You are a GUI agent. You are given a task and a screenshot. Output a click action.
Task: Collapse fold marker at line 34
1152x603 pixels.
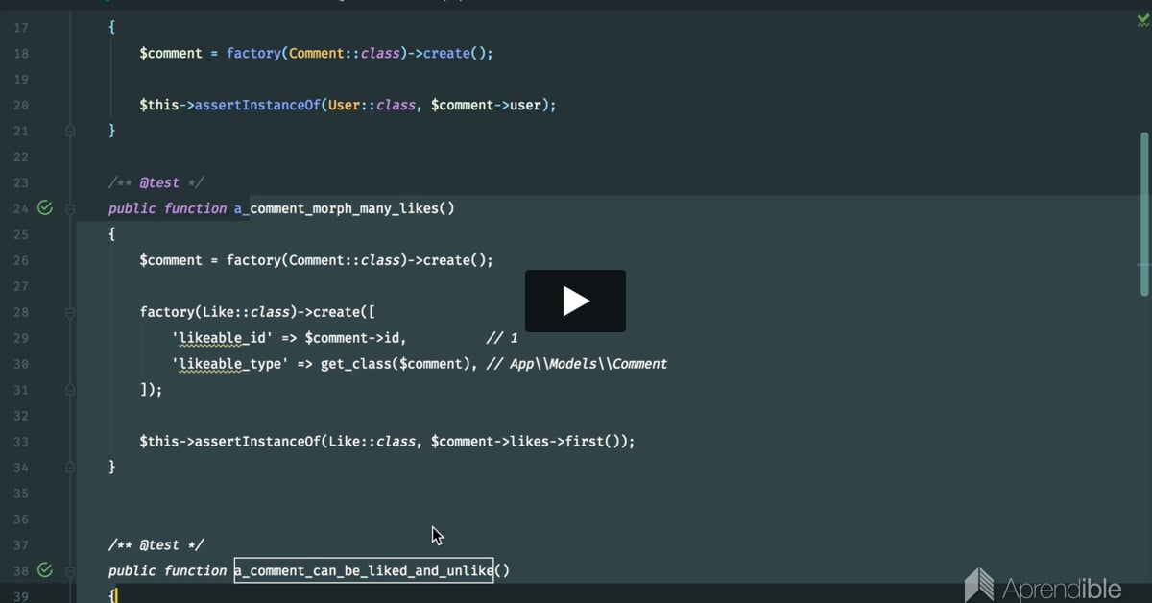click(x=70, y=468)
